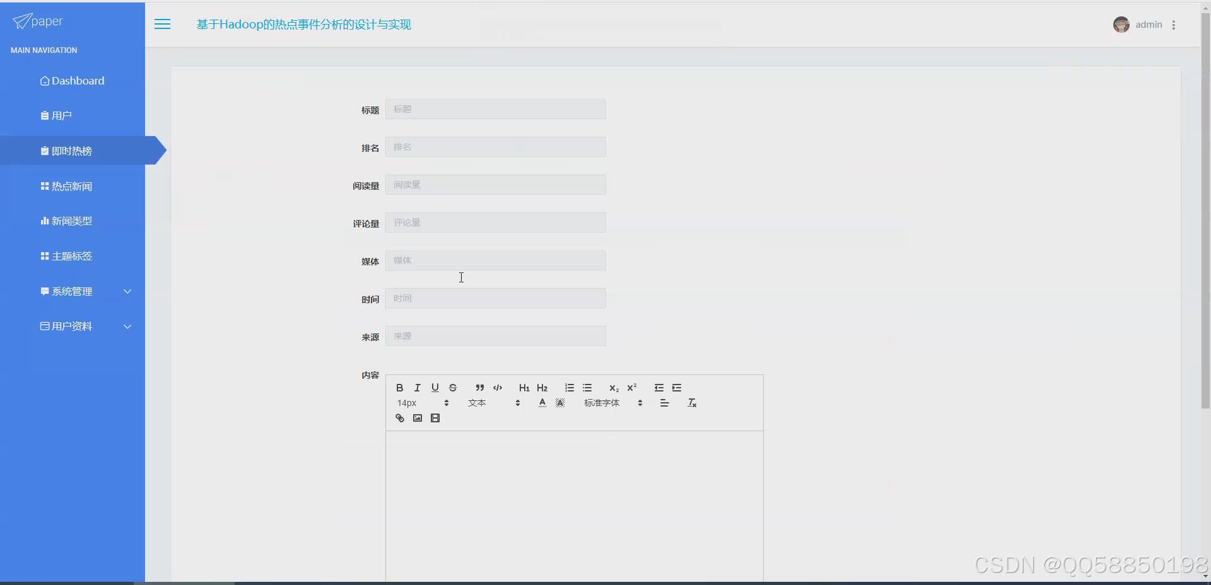
Task: Apply italic formatting
Action: (417, 387)
